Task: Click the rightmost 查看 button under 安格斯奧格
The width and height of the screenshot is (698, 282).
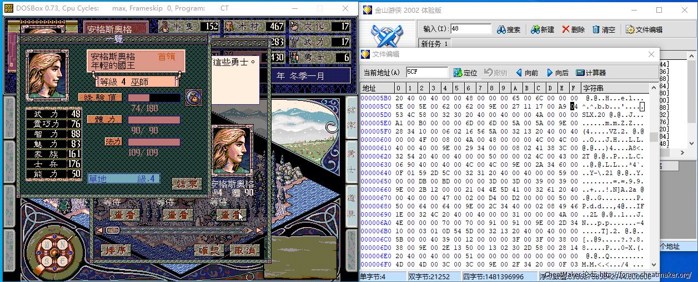Action: pos(232,214)
